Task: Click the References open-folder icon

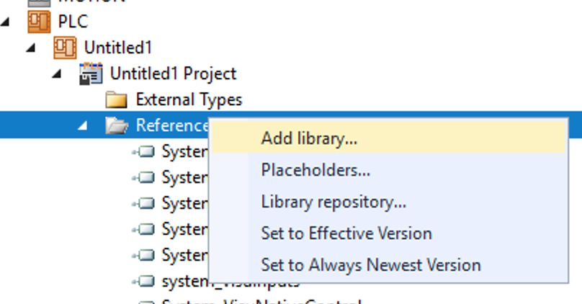Action: pyautogui.click(x=117, y=125)
